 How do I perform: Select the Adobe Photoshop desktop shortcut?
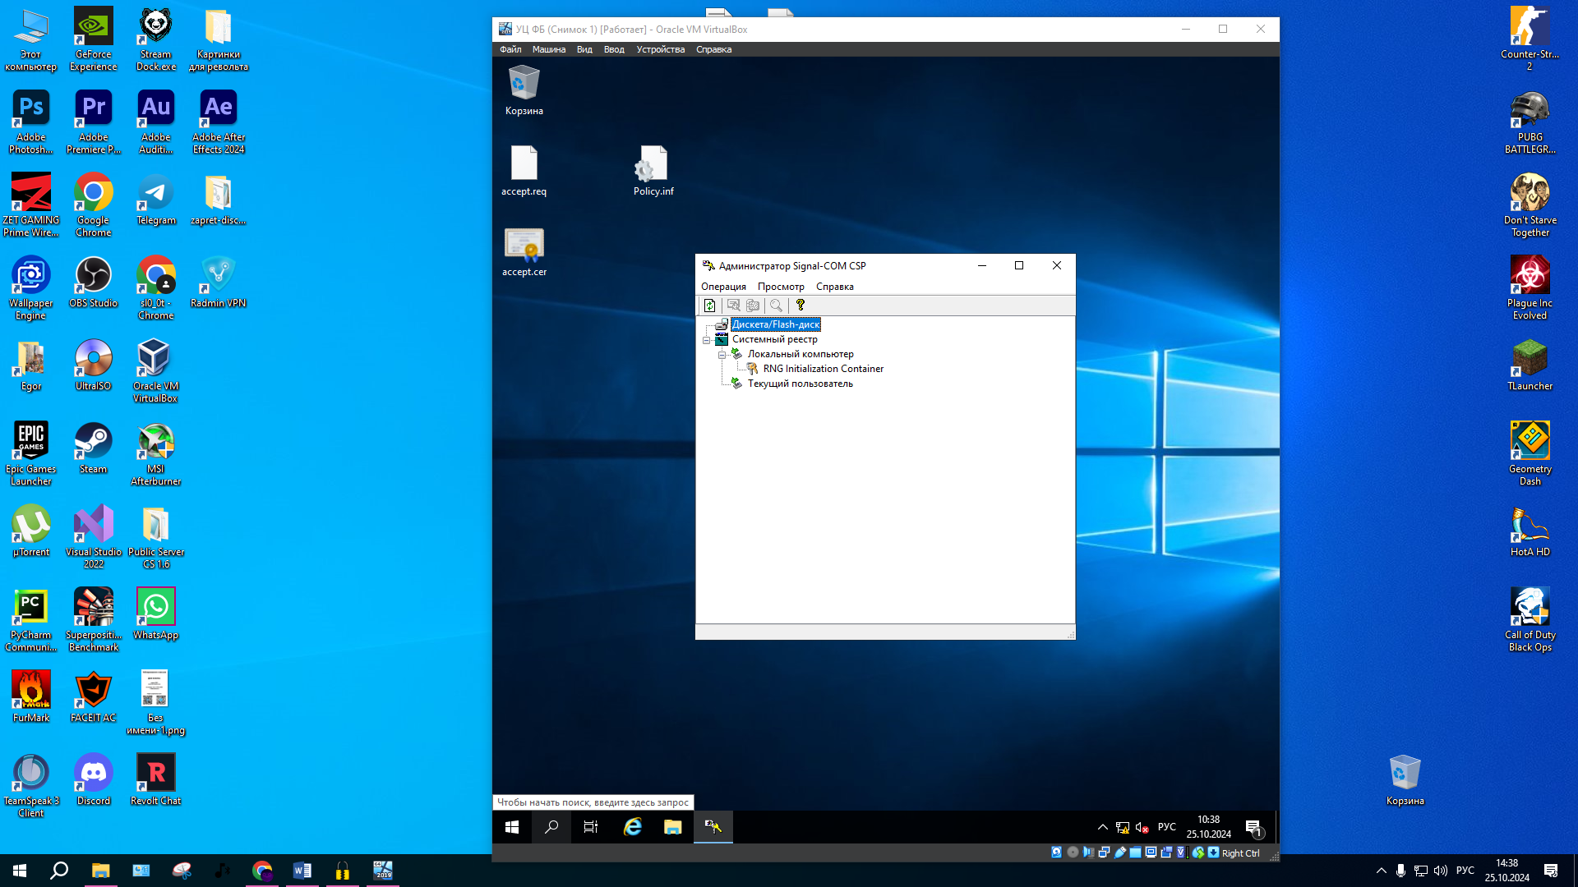point(31,122)
